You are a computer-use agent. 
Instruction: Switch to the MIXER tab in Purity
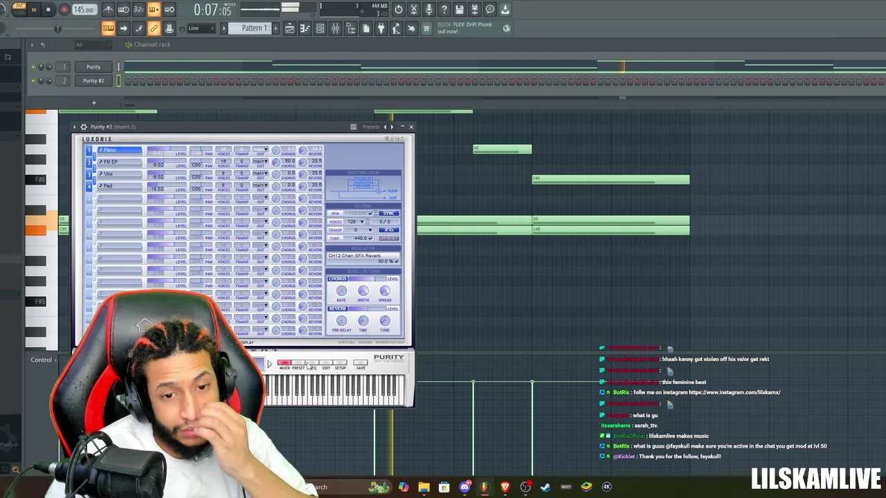[284, 364]
